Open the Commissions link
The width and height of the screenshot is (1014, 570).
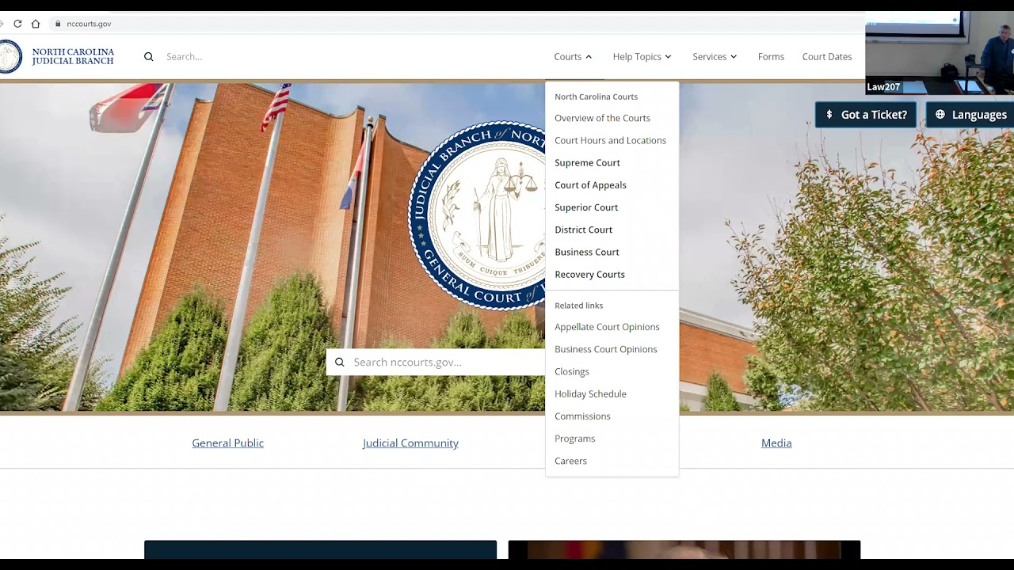582,416
